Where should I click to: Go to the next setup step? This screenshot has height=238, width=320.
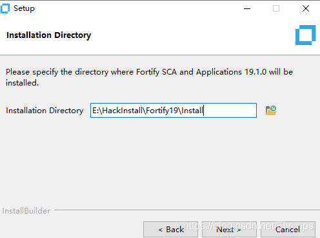[229, 230]
